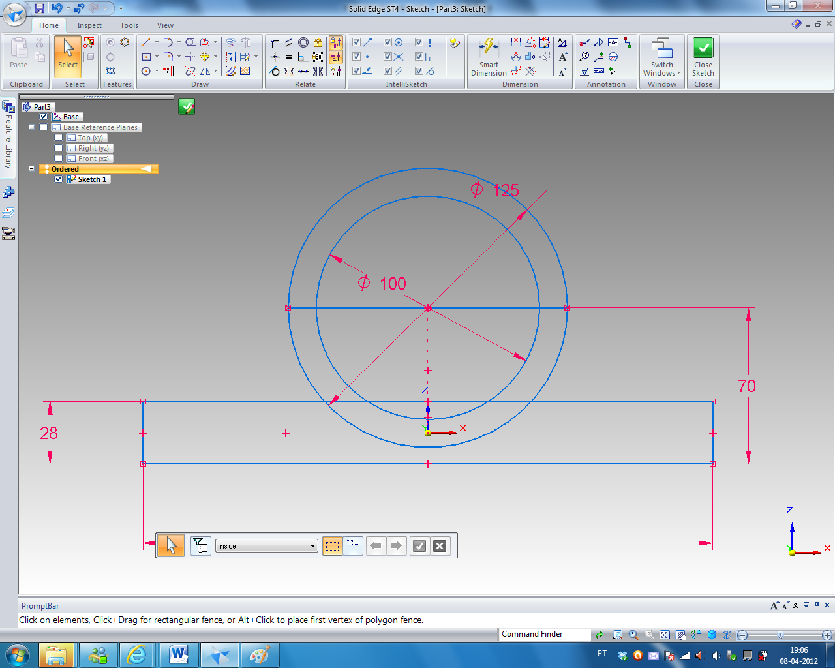This screenshot has height=668, width=835.
Task: Open the Tools ribbon tab
Action: tap(129, 25)
